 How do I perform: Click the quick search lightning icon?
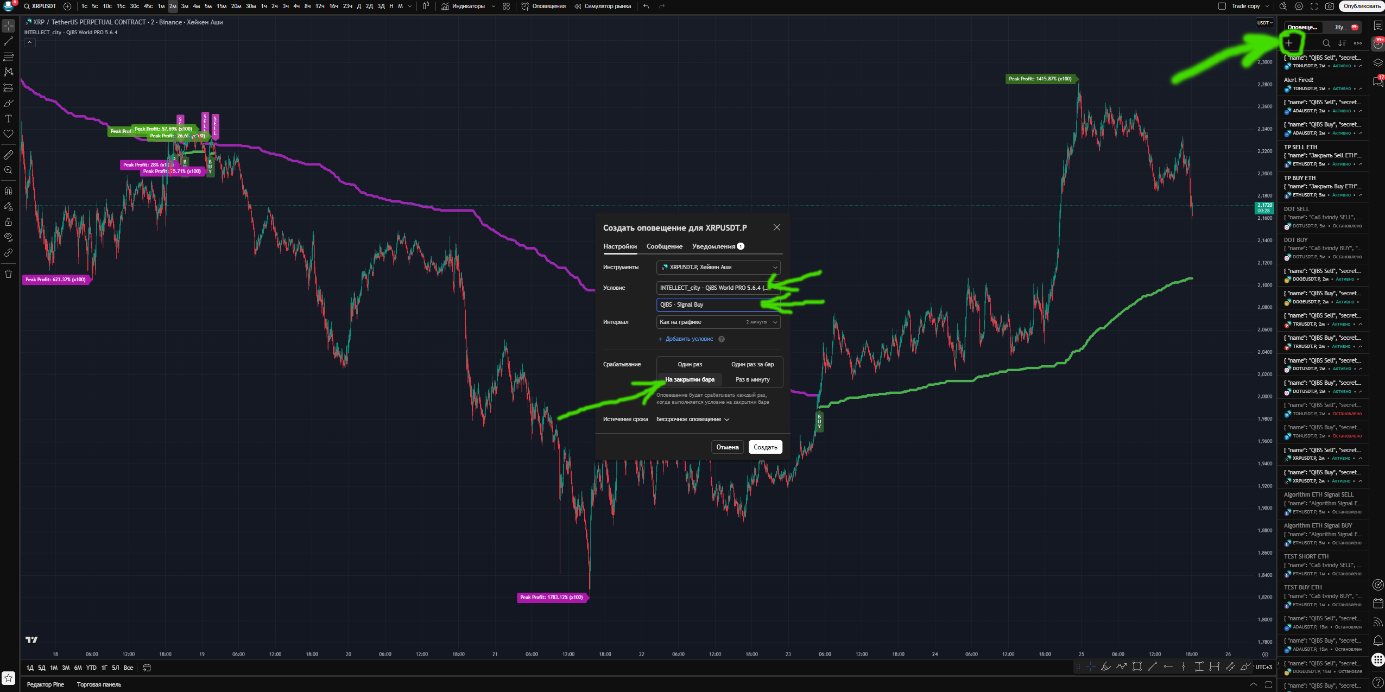(1283, 6)
